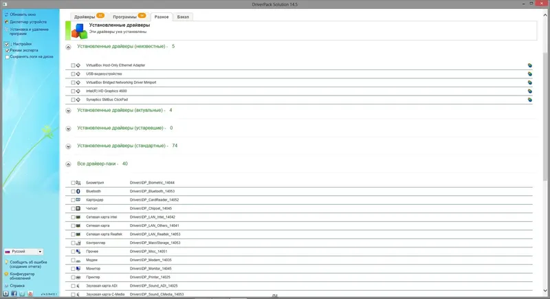Tick the Сетевая карта (LAN_Others) checkbox
This screenshot has width=550, height=299.
(x=73, y=225)
